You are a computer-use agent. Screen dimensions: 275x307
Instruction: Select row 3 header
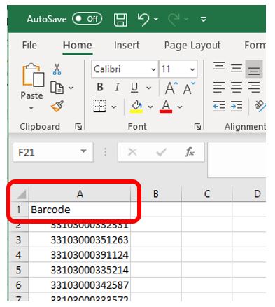click(x=19, y=240)
